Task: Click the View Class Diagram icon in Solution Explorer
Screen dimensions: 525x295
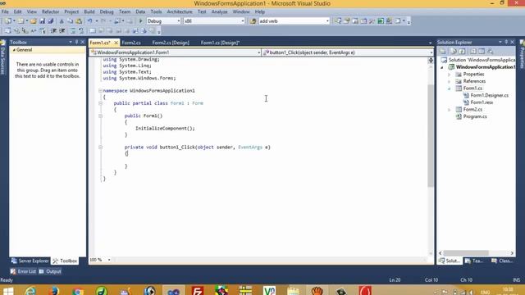Action: (x=491, y=51)
